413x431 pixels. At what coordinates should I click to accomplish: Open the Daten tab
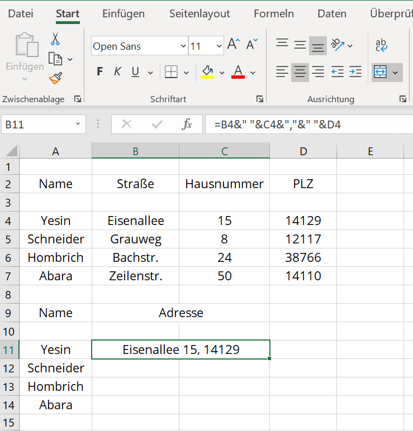pyautogui.click(x=332, y=13)
